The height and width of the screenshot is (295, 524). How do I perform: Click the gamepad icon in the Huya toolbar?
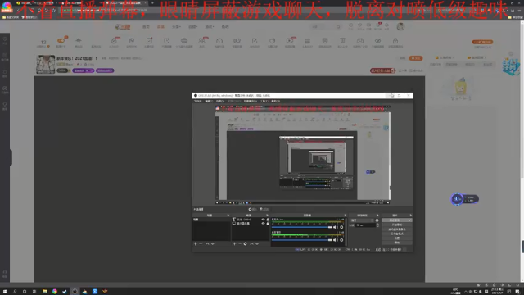tap(360, 41)
